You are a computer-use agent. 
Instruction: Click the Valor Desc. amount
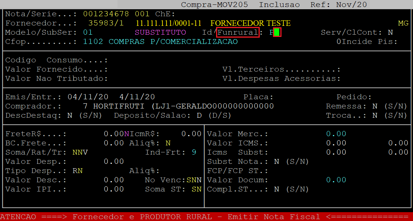[x=113, y=180]
